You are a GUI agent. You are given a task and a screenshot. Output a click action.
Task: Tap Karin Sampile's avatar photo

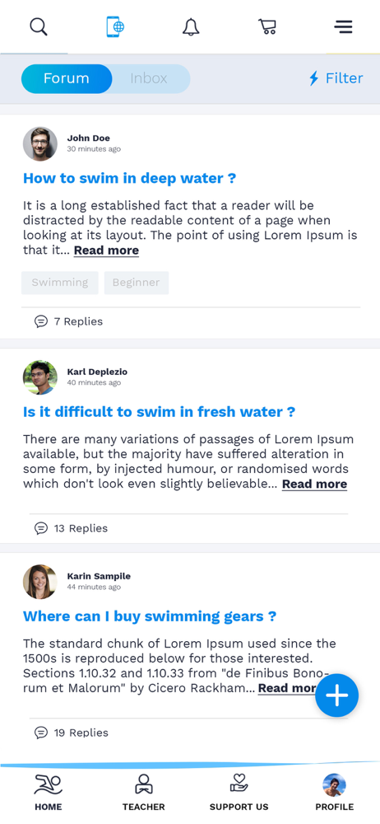click(39, 582)
